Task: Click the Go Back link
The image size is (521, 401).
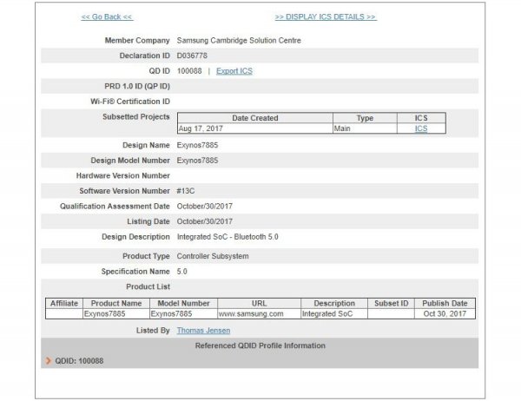Action: coord(107,17)
